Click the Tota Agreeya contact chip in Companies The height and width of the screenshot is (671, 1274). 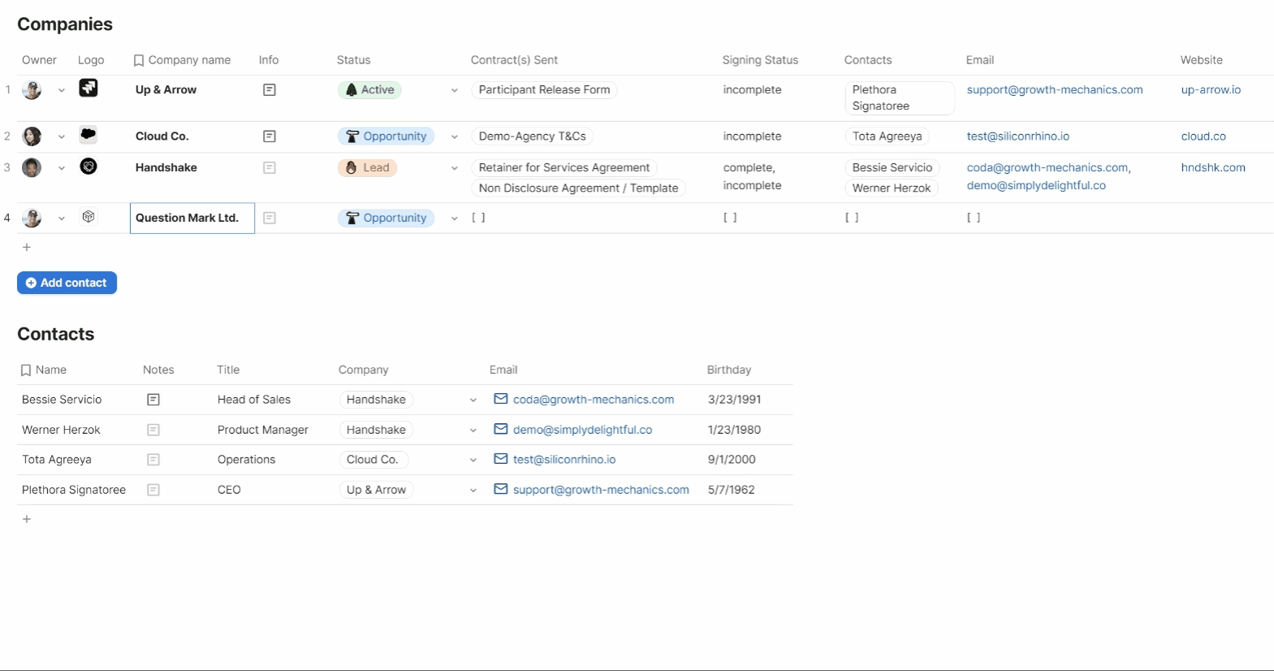887,136
